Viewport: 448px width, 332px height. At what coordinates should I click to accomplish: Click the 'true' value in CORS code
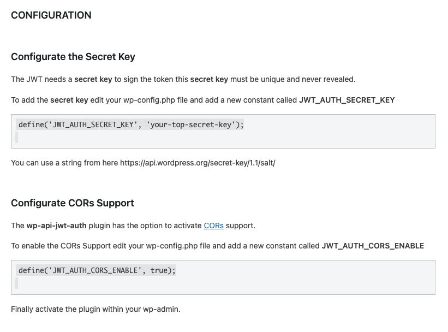click(159, 270)
